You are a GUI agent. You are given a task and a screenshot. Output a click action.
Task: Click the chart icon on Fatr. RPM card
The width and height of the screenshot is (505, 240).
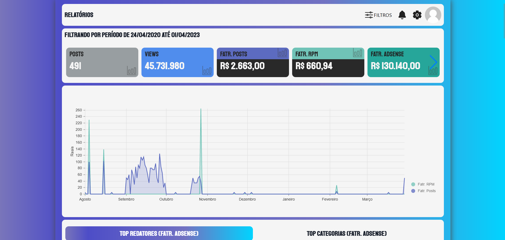[357, 53]
